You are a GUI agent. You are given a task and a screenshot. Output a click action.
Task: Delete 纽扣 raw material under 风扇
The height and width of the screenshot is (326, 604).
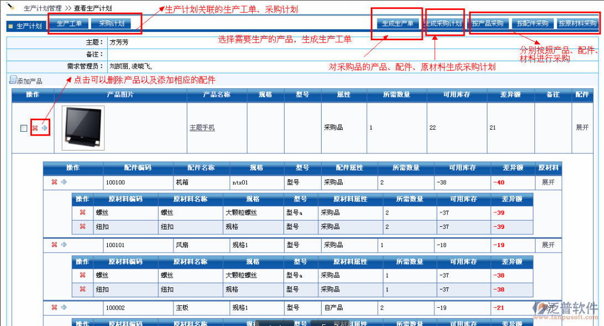(82, 289)
